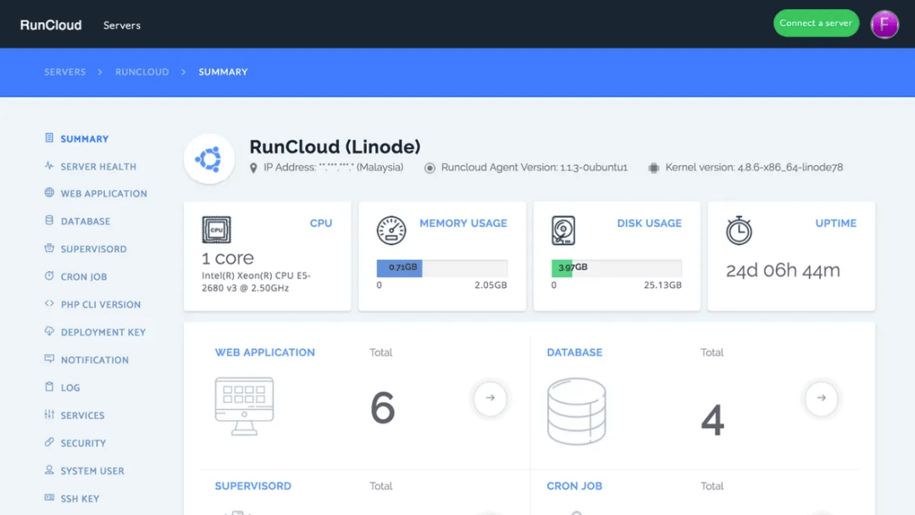Open the Server Health section

tap(98, 166)
